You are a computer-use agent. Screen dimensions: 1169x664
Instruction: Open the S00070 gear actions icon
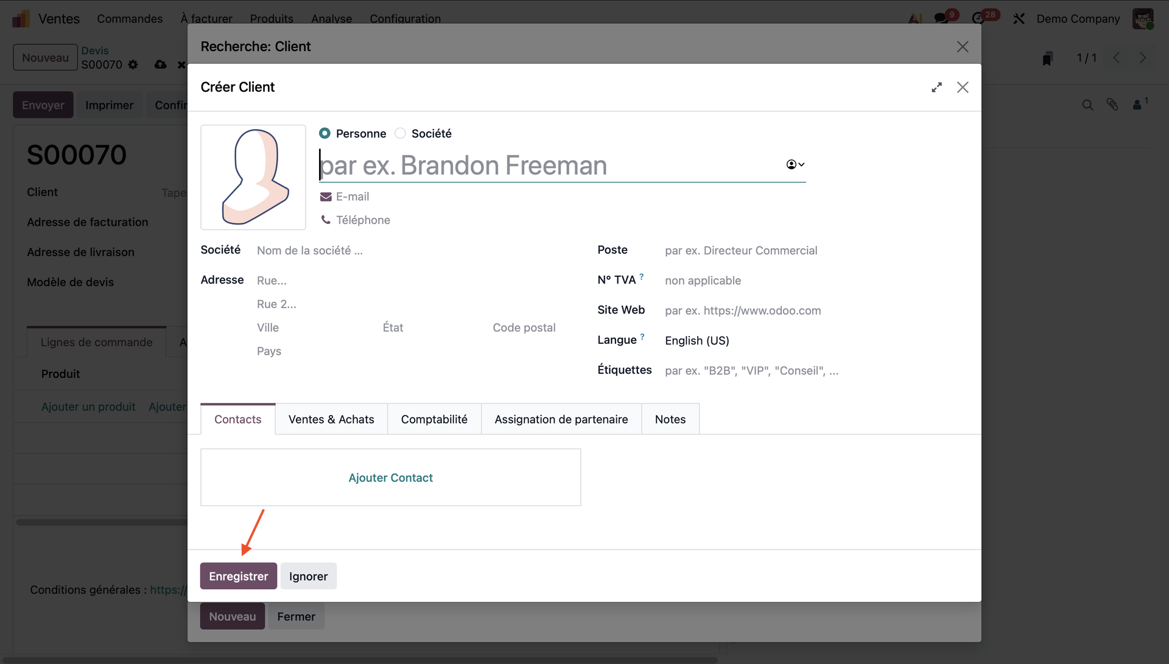coord(133,65)
